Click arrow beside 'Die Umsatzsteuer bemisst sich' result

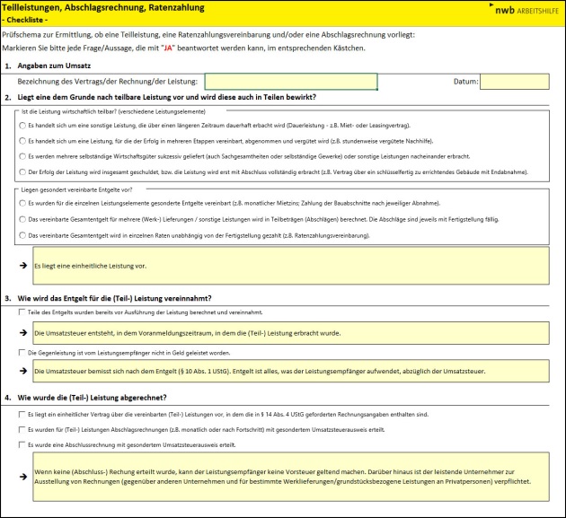[23, 369]
